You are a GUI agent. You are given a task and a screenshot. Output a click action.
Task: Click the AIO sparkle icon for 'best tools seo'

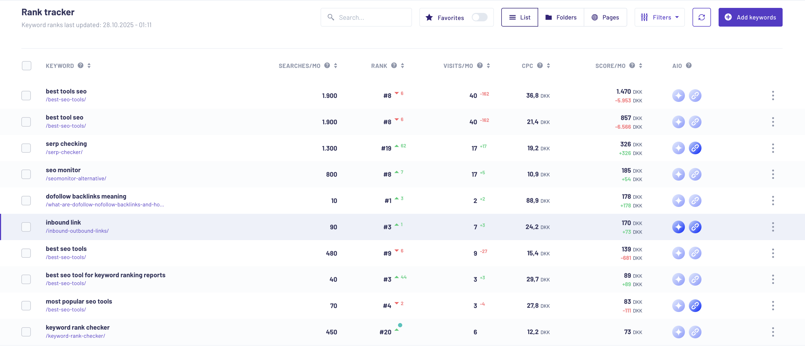click(x=679, y=96)
